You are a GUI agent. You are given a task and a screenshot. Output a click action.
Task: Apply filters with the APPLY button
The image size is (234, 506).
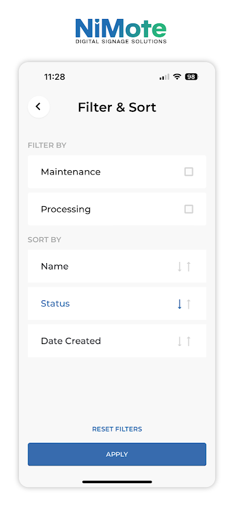click(117, 454)
